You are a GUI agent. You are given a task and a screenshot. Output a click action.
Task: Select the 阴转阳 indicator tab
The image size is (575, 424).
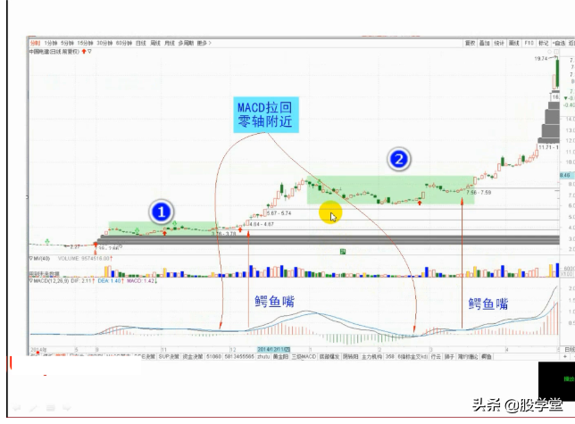[x=350, y=356]
